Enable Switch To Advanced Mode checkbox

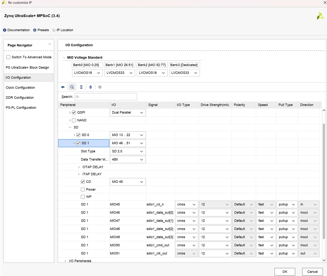8,57
